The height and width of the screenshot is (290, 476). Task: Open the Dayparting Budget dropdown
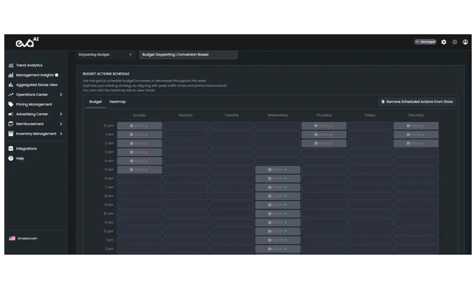106,55
